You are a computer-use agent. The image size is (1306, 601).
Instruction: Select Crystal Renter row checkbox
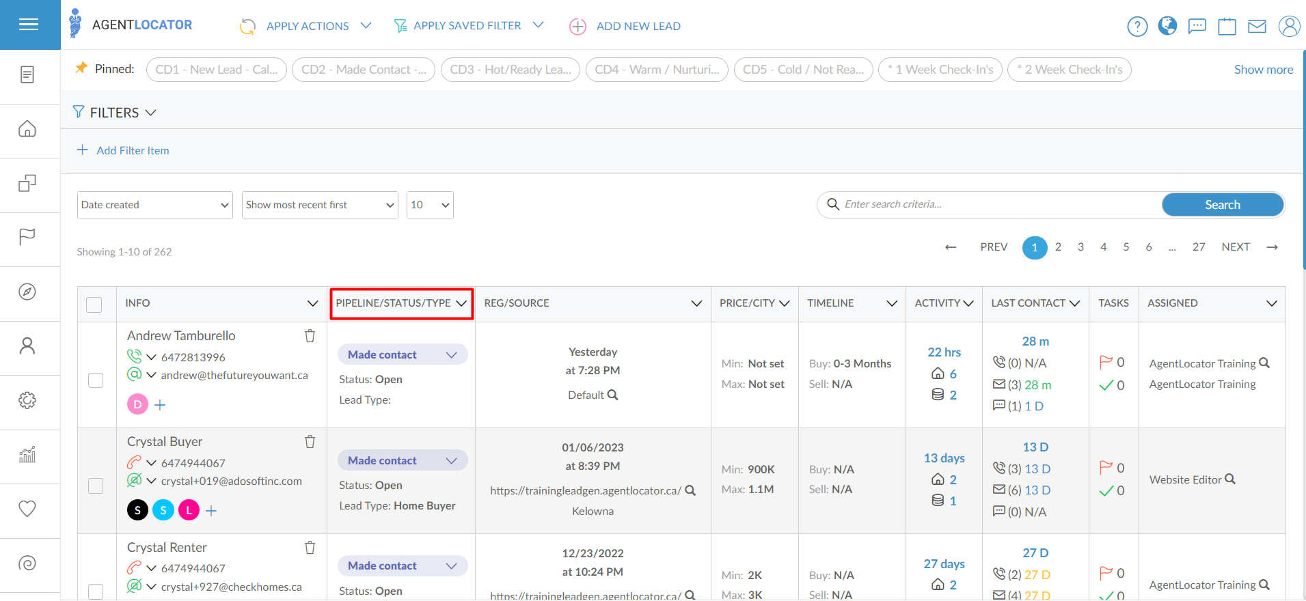tap(96, 591)
